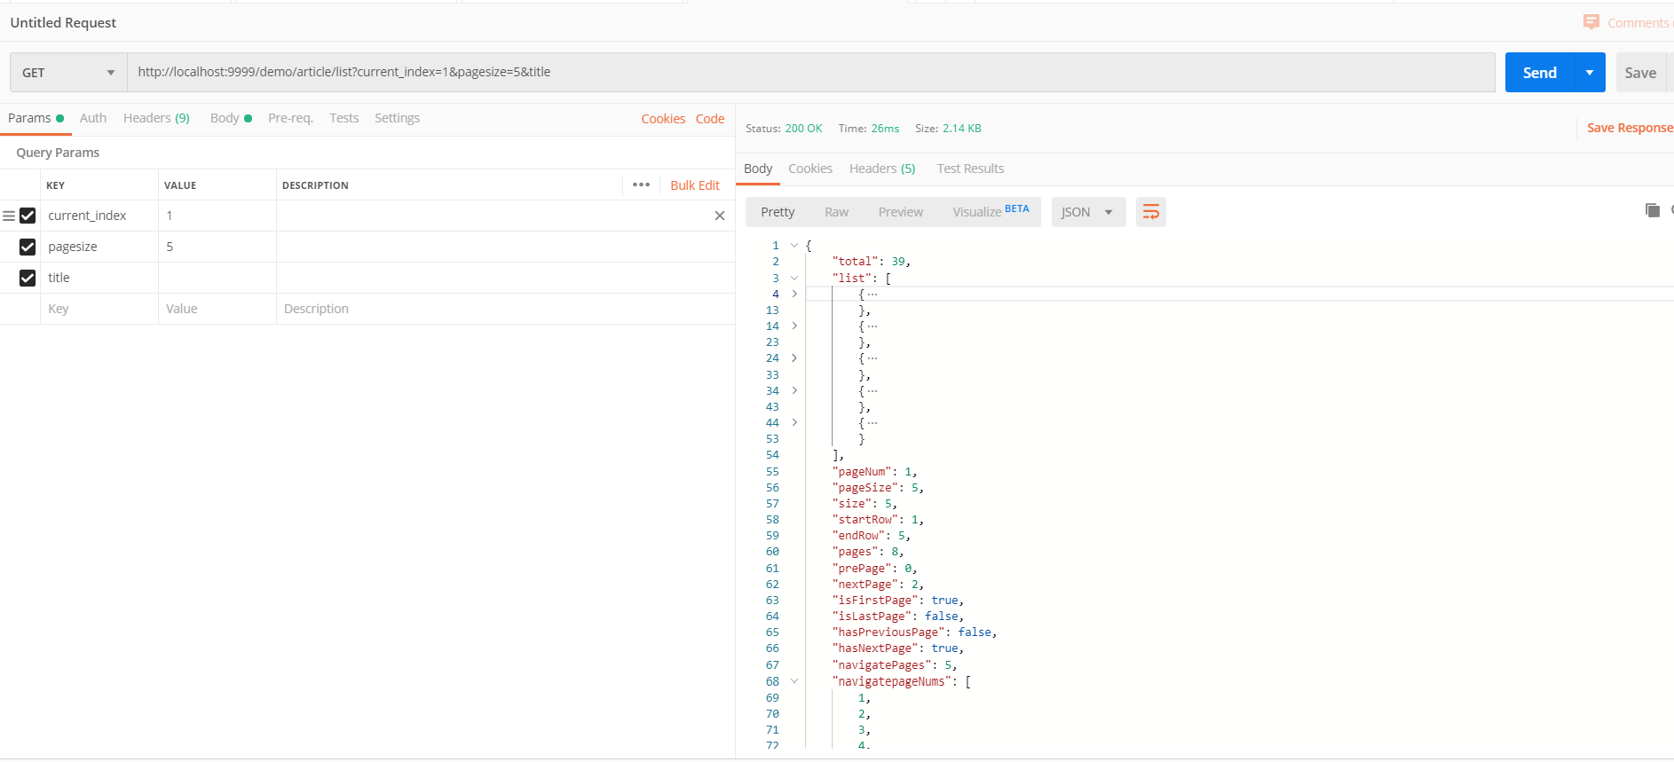This screenshot has height=762, width=1674.
Task: Click the Untitled Request title
Action: [x=63, y=23]
